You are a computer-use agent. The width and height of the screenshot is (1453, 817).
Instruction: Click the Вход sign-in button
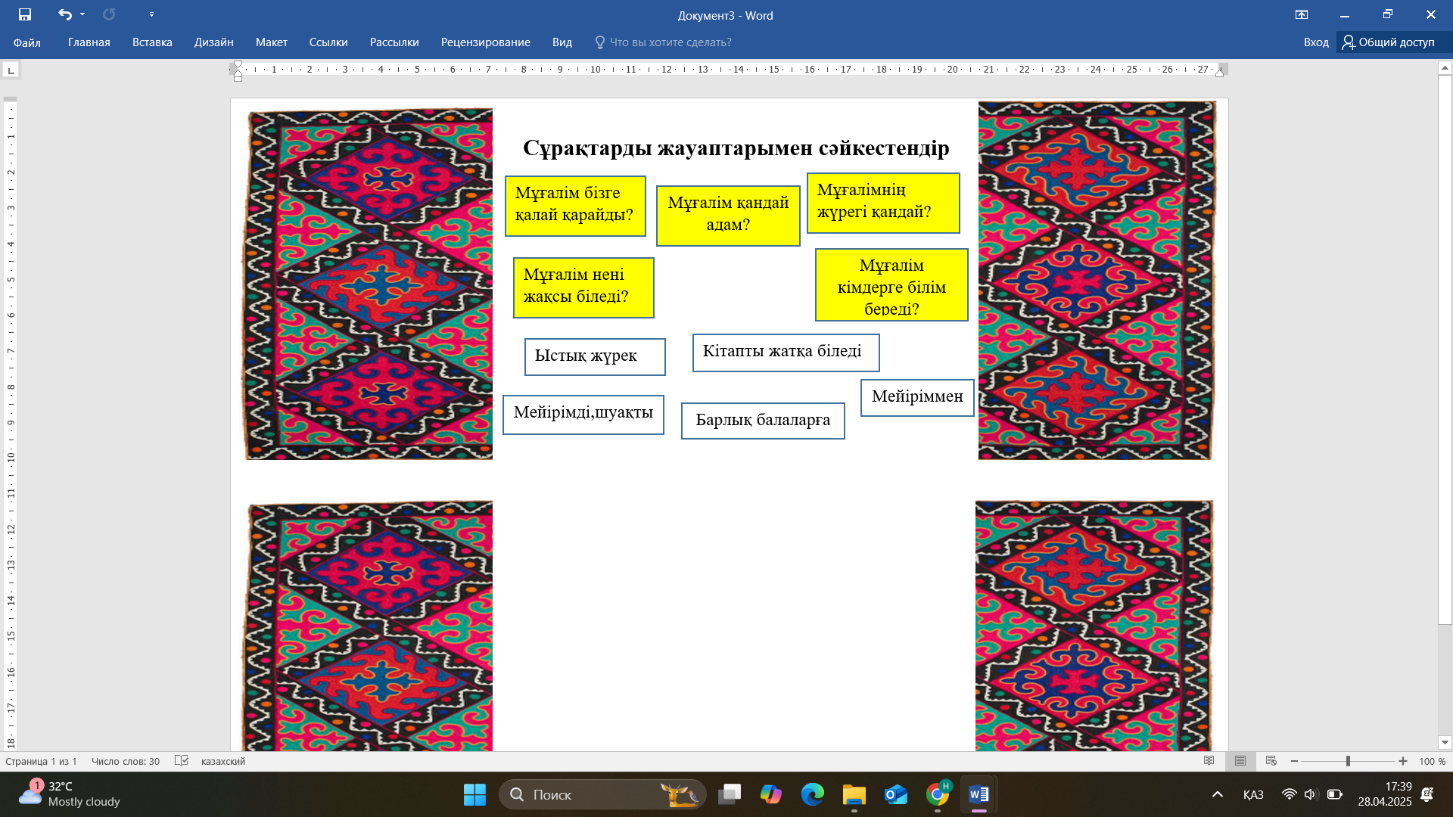point(1316,42)
